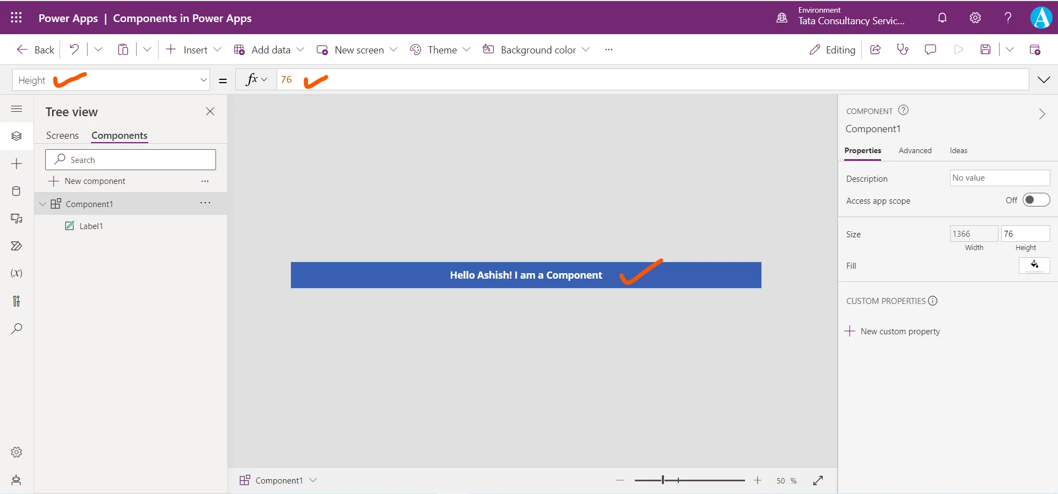This screenshot has height=494, width=1058.
Task: Open the Power Automate icon in left rail
Action: coord(17,246)
